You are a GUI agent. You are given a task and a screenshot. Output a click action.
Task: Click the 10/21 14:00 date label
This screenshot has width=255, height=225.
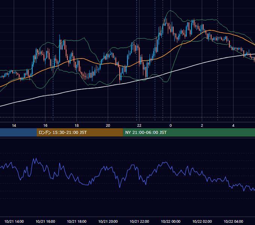[x=14, y=221]
